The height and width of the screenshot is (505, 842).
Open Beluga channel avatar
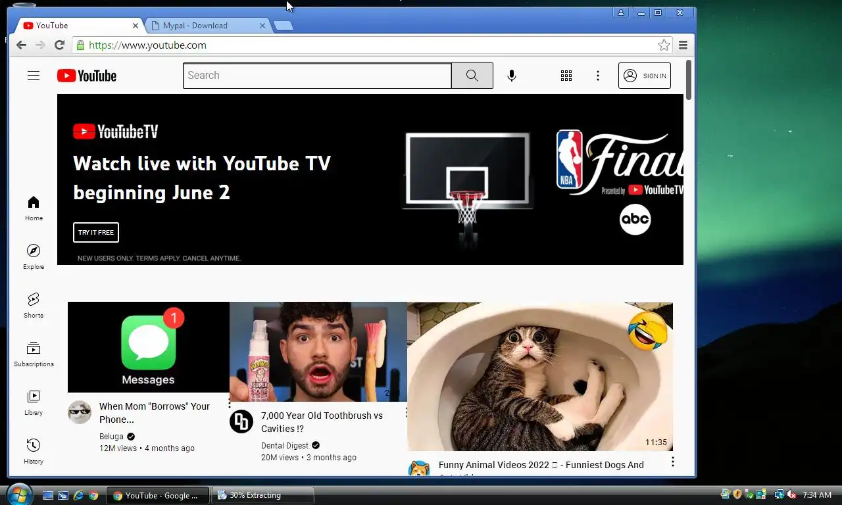(x=80, y=412)
